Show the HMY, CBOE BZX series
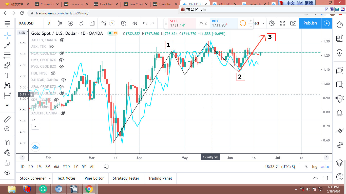Image resolution: width=346 pixels, height=194 pixels. tap(61, 60)
